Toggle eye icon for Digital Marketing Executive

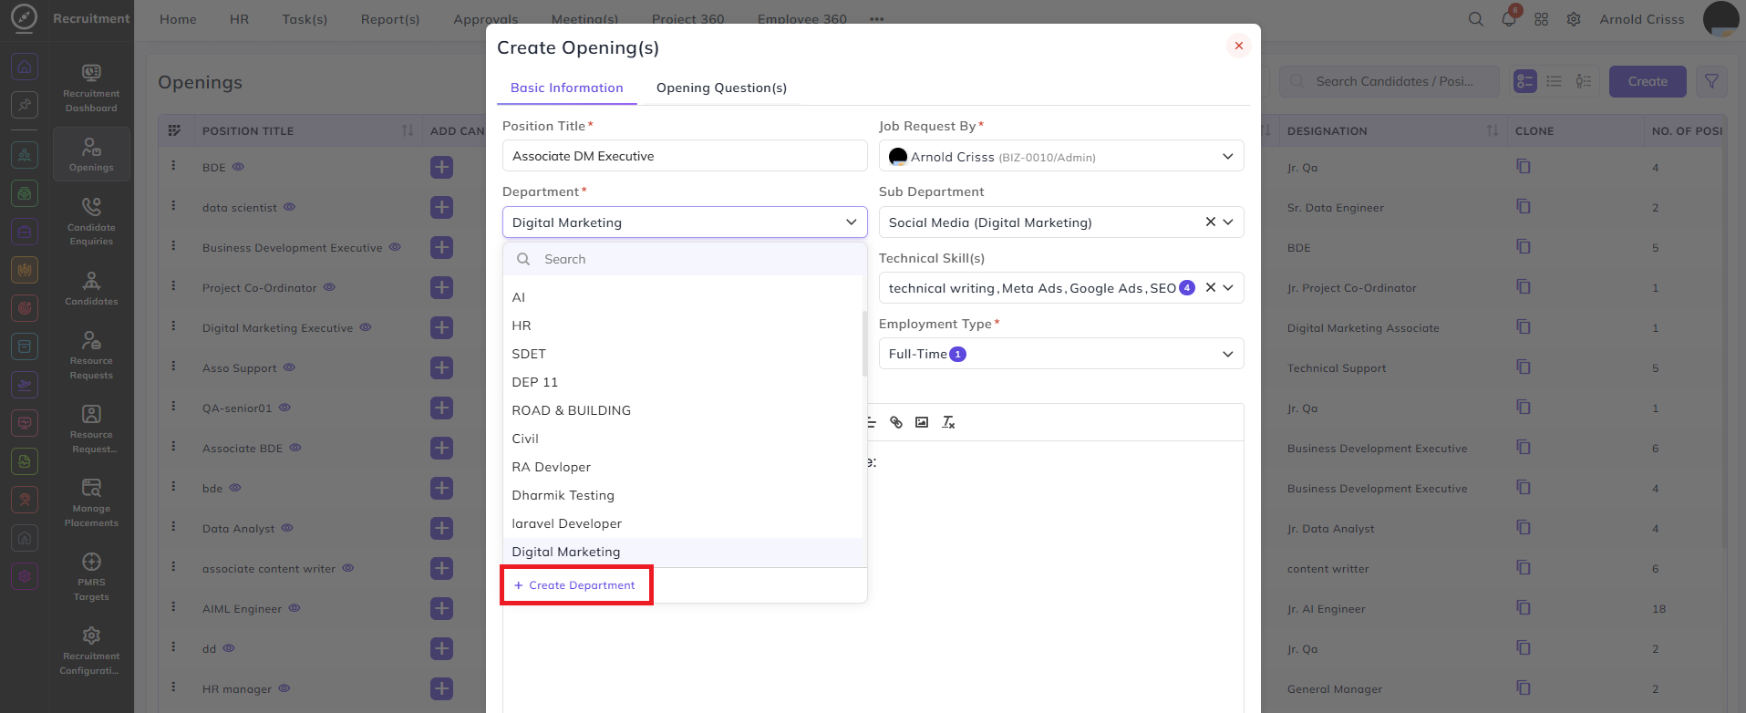[365, 327]
